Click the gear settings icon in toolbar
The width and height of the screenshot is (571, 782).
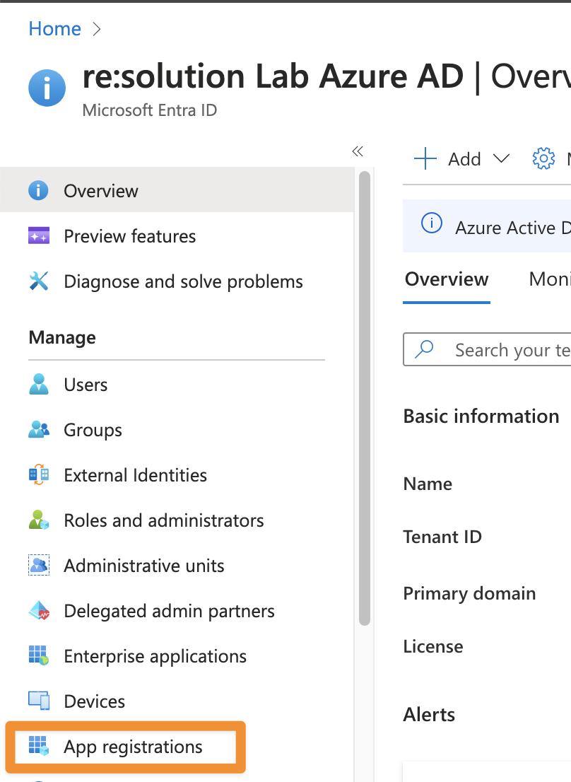[543, 158]
